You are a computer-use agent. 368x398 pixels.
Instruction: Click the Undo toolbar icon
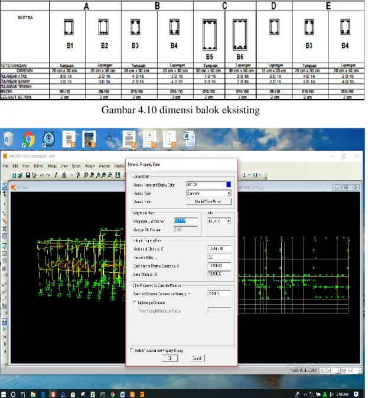[x=42, y=175]
